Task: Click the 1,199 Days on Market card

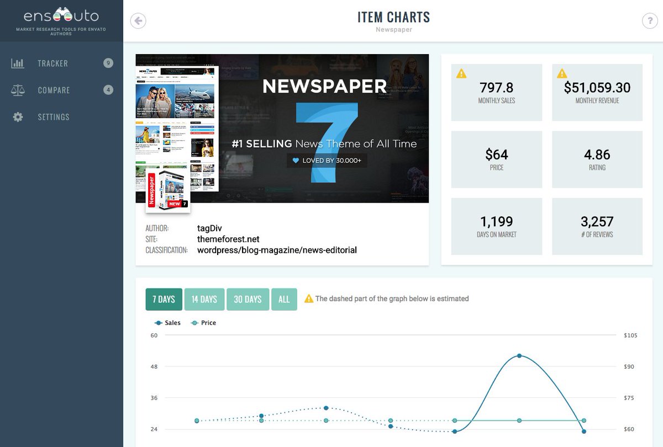Action: pos(497,226)
